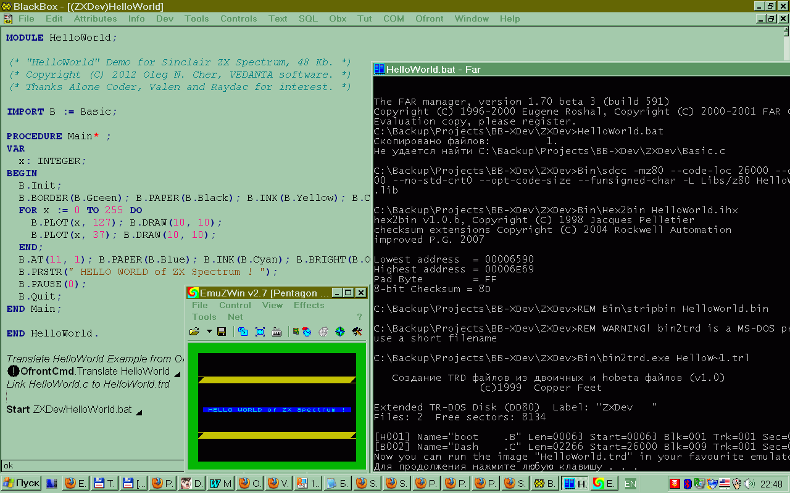This screenshot has width=790, height=493.
Task: Switch to the D. taskbar button with face icon
Action: pyautogui.click(x=192, y=483)
